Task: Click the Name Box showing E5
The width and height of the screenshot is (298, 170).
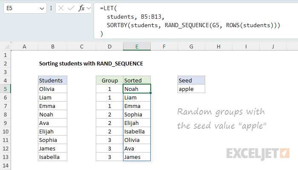Action: (x=25, y=8)
